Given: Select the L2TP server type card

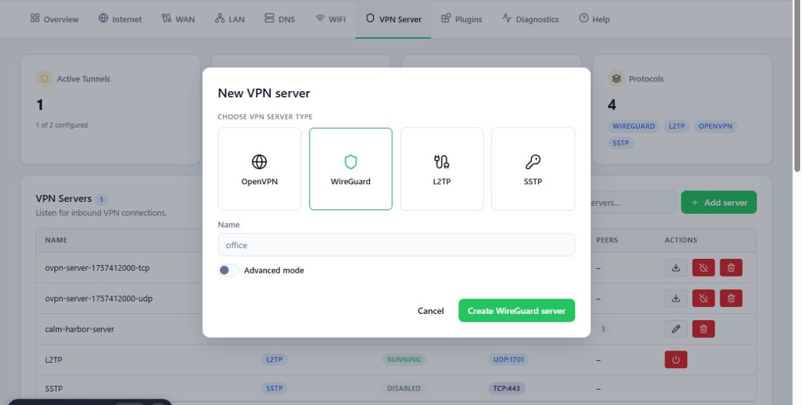Looking at the screenshot, I should [442, 169].
